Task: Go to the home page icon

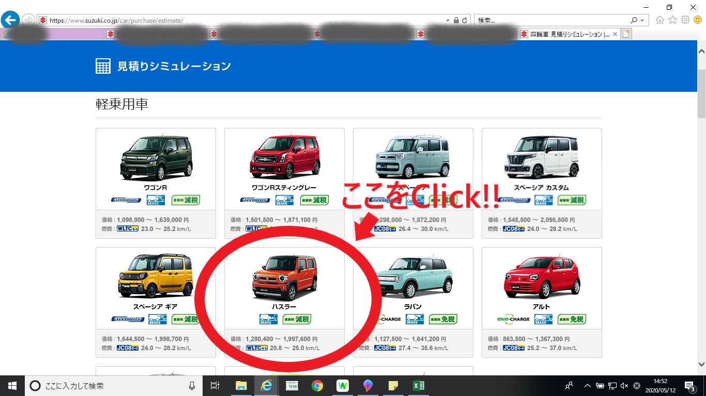Action: point(660,20)
